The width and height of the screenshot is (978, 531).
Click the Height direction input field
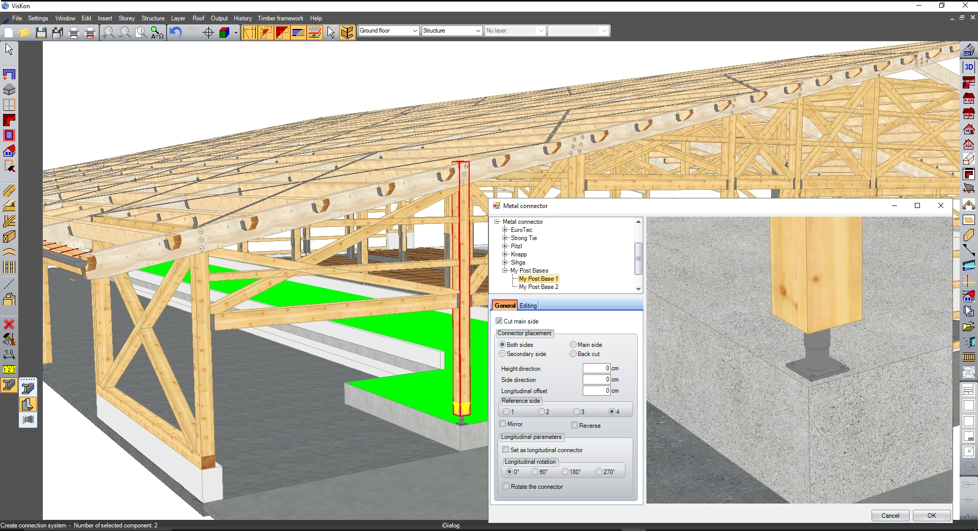point(596,368)
